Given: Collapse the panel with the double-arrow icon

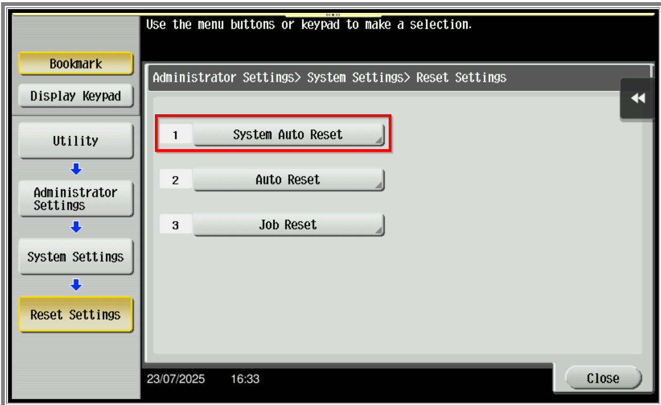Looking at the screenshot, I should pyautogui.click(x=637, y=98).
